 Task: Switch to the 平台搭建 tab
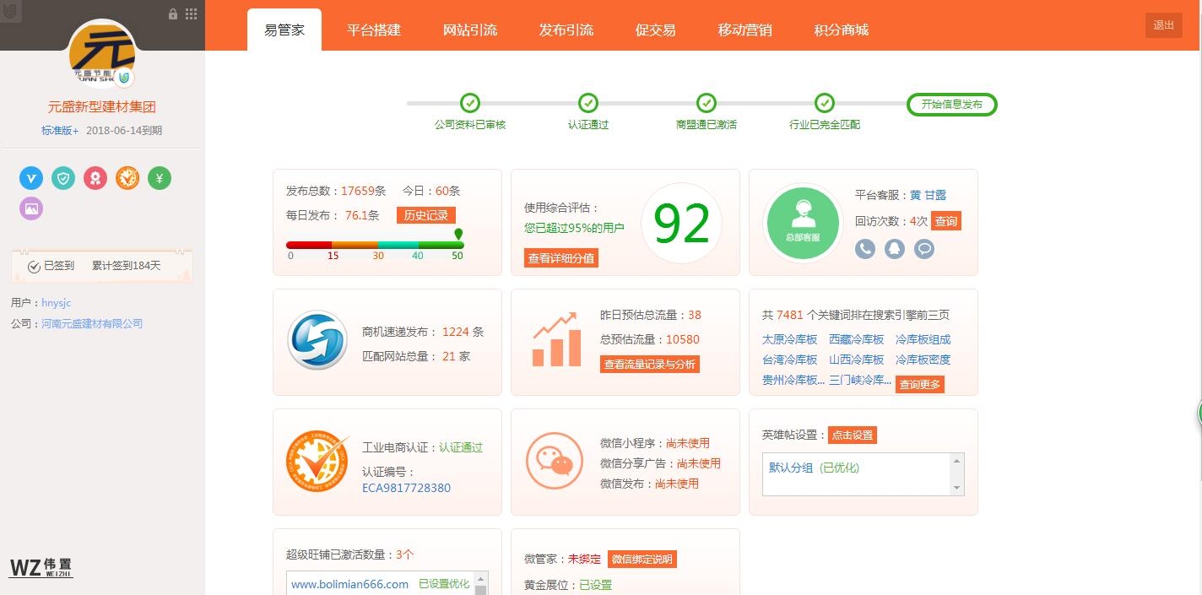374,30
